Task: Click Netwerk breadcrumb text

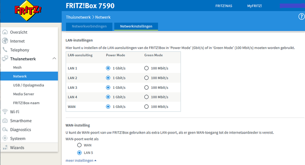Action: pyautogui.click(x=103, y=17)
